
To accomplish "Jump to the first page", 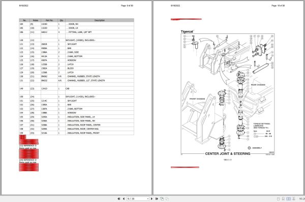I will (x=119, y=198).
